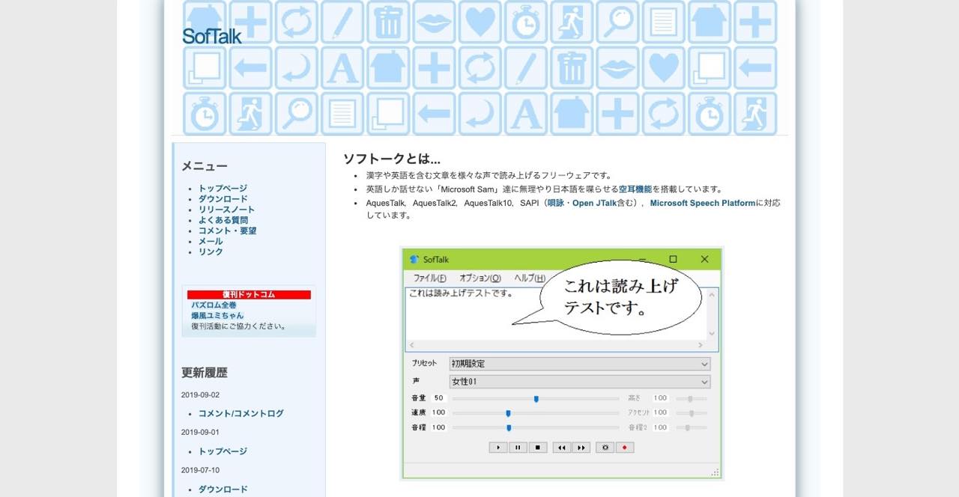Click the SofTalk app icon in the title bar

point(414,260)
